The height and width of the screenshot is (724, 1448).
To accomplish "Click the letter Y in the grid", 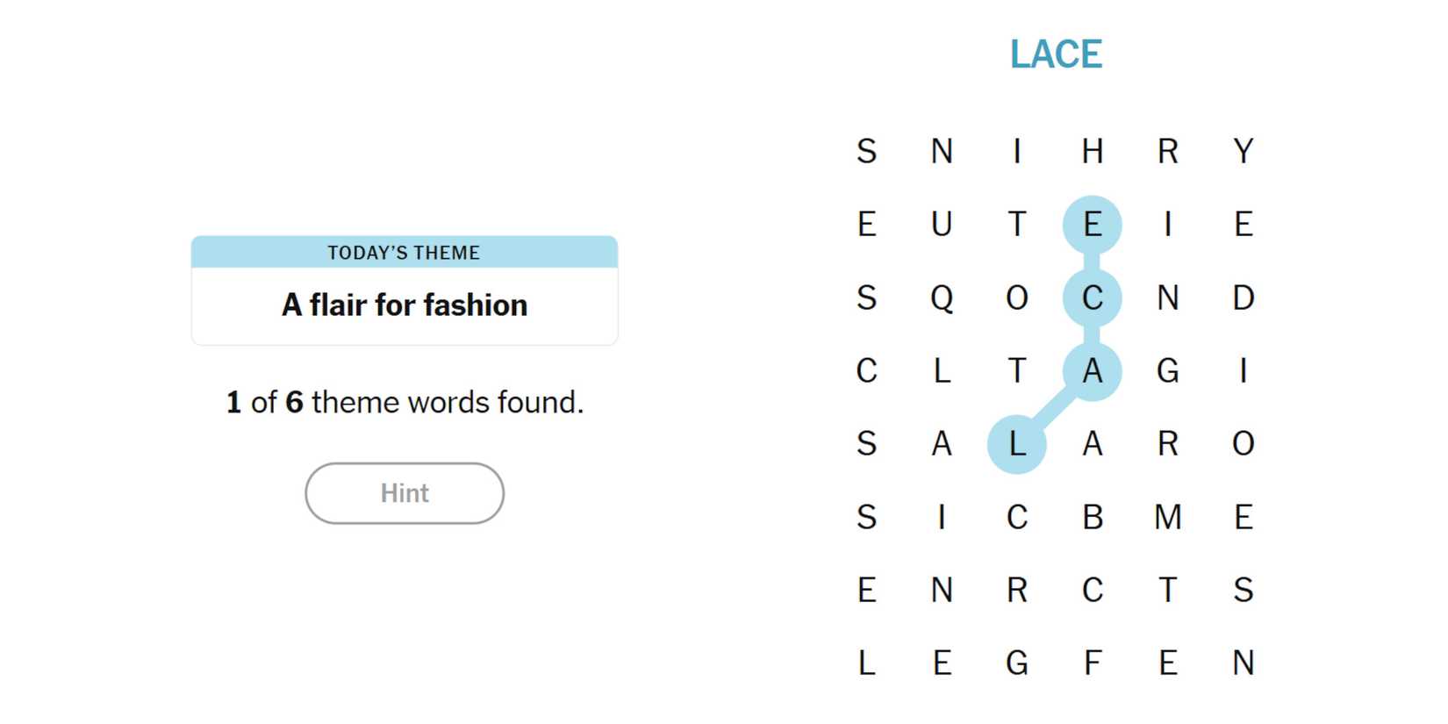I will (x=1243, y=152).
